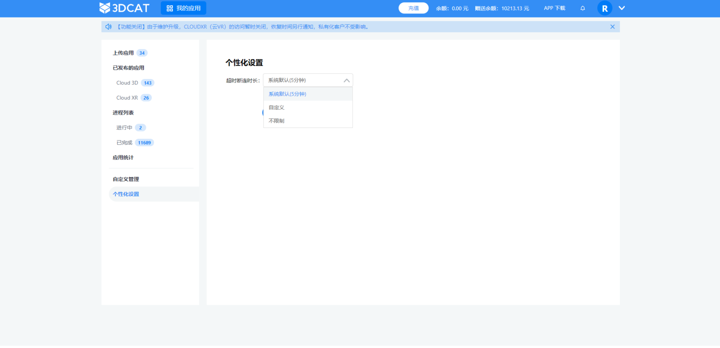This screenshot has width=720, height=348.
Task: Click the 11689 badge beside 已完成
Action: (145, 143)
